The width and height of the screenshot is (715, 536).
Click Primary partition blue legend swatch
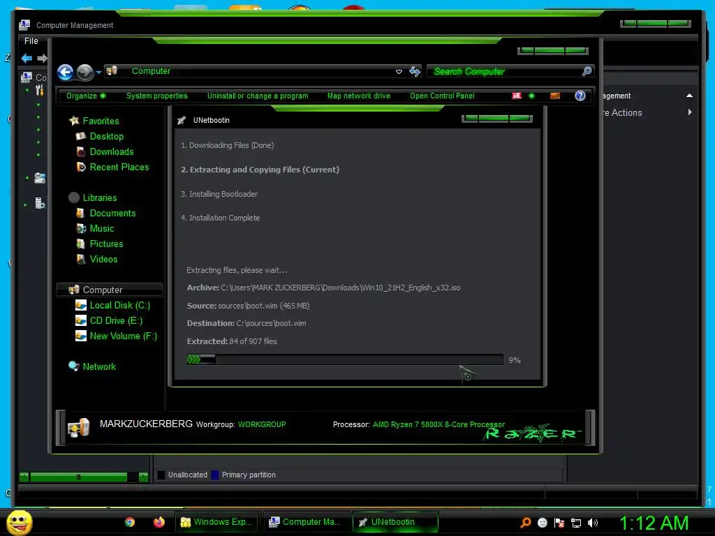(x=215, y=475)
